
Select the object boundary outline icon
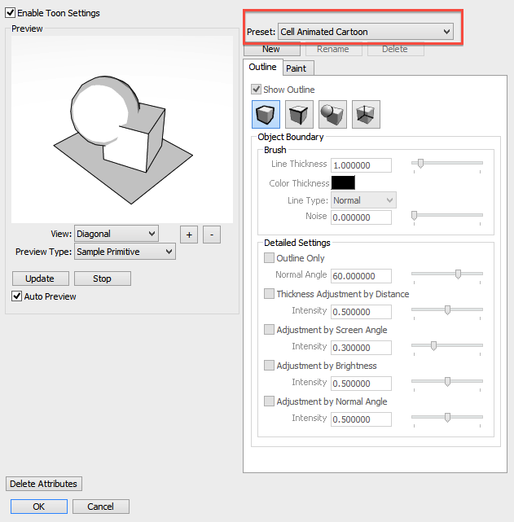coord(266,114)
